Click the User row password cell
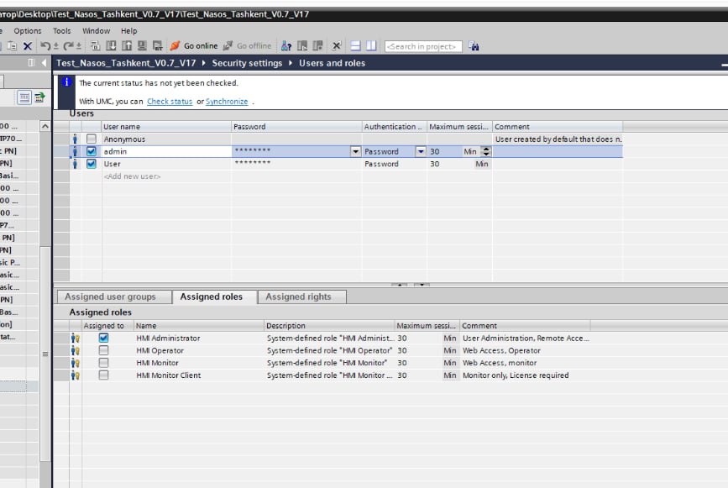 point(296,164)
